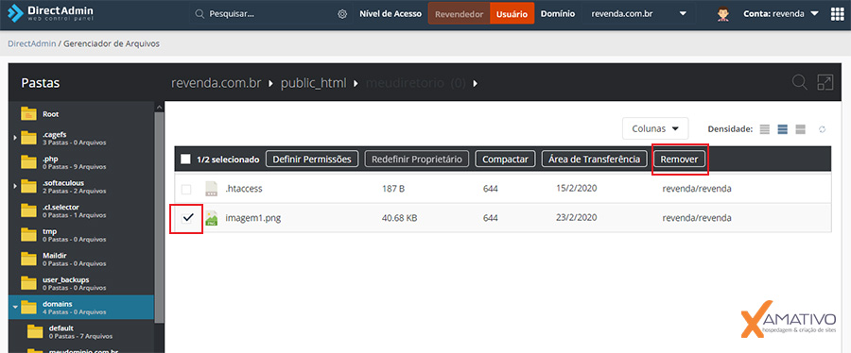Viewport: 851px width, 353px height.
Task: Open the apps grid menu
Action: coord(838,14)
